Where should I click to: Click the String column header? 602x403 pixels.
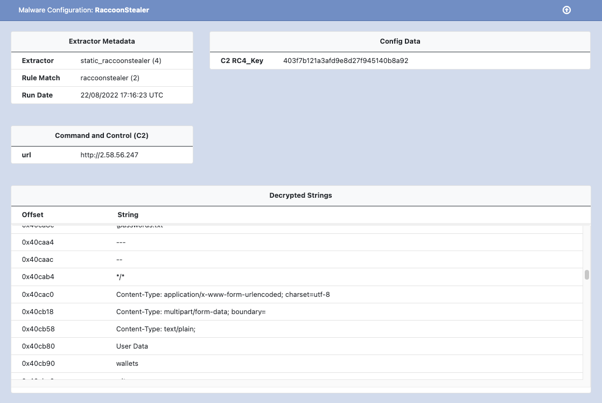coord(128,215)
